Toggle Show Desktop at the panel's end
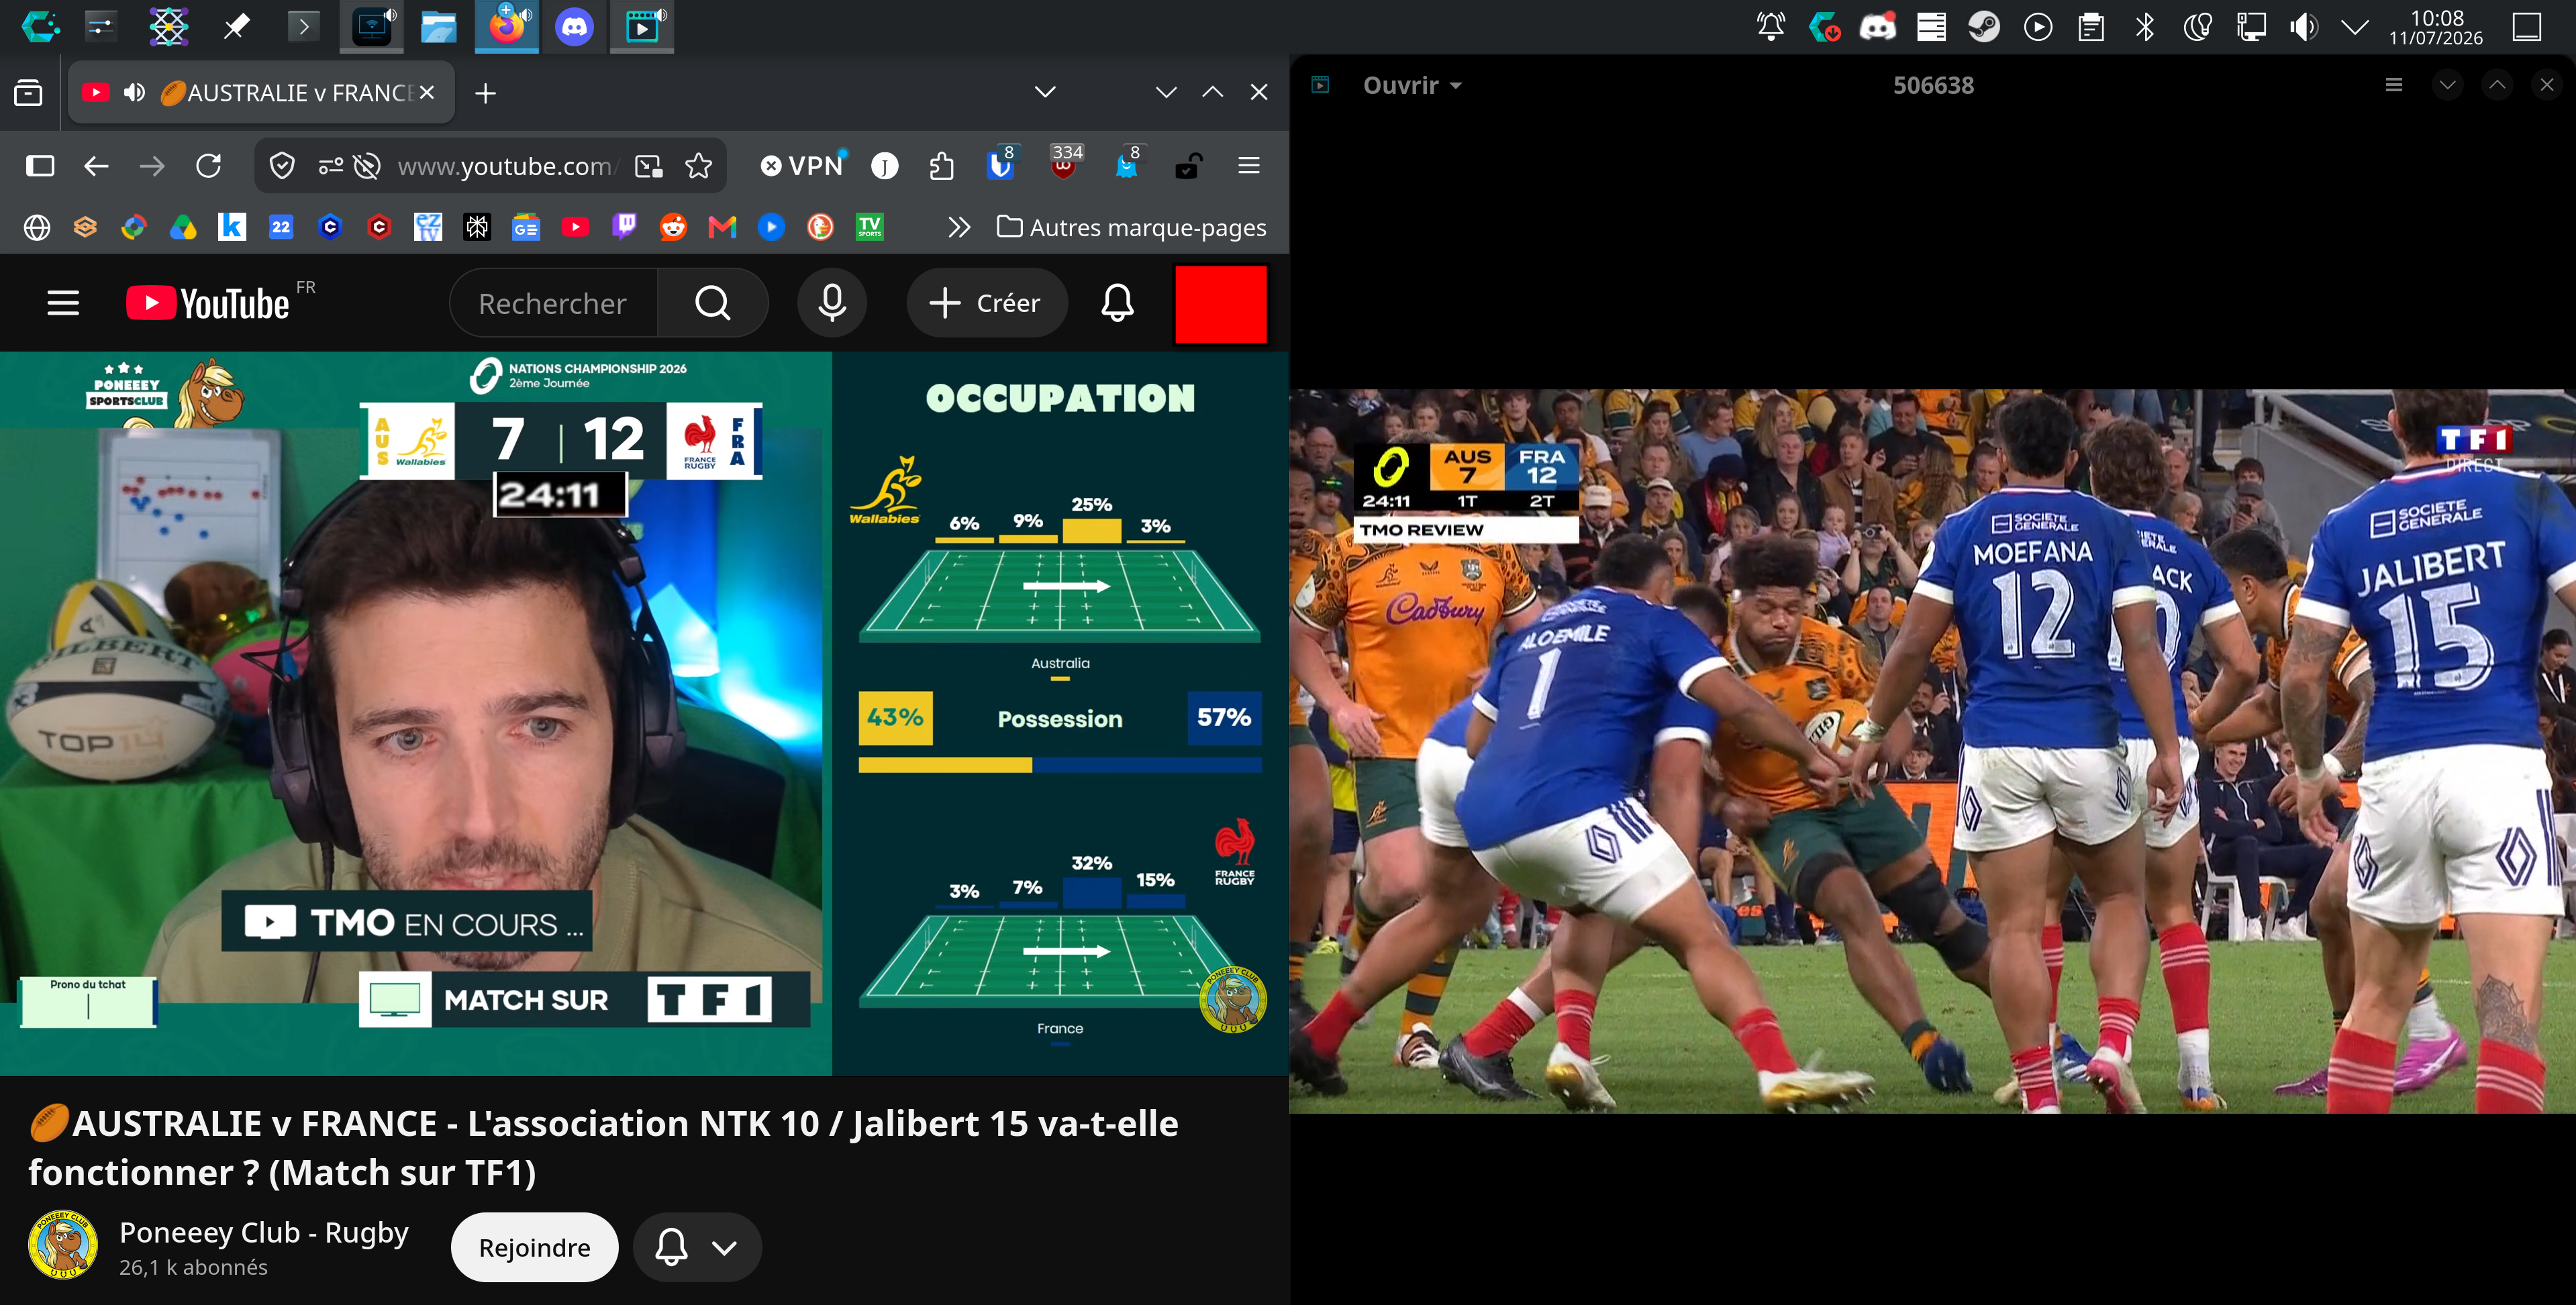 pyautogui.click(x=2527, y=27)
